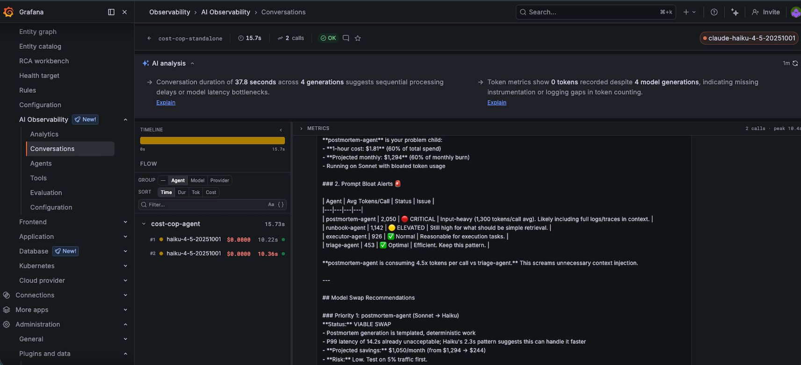
Task: Click Explain link under token metrics insight
Action: [x=497, y=103]
